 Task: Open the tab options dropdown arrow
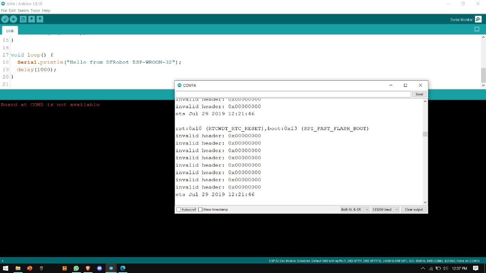[477, 29]
